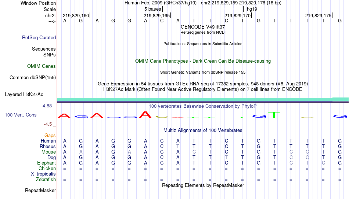Click the Sequences label on the left
Viewport: 349px width, 199px height.
click(x=44, y=49)
